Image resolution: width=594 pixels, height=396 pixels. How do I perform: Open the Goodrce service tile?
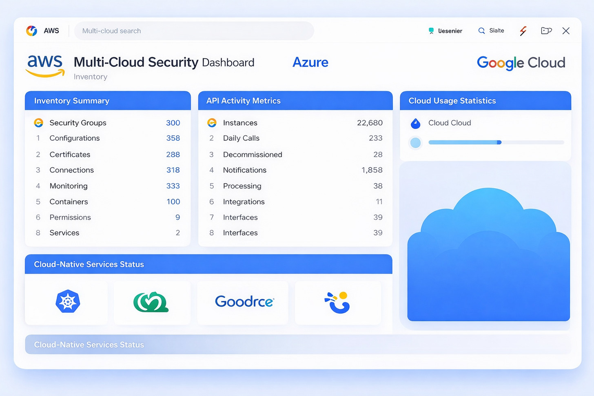(x=244, y=302)
